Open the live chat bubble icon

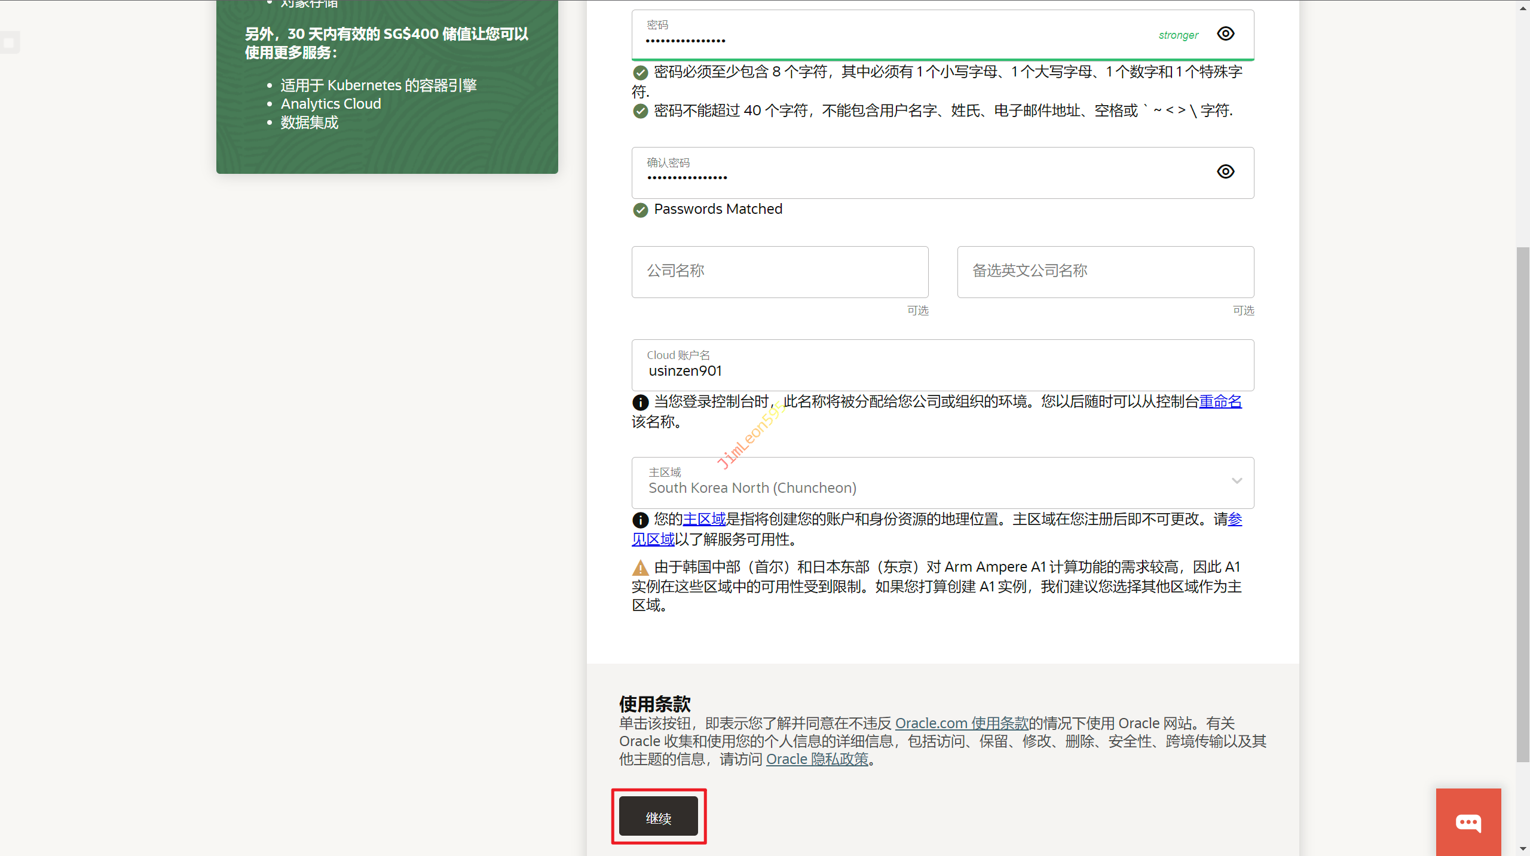[x=1468, y=823]
